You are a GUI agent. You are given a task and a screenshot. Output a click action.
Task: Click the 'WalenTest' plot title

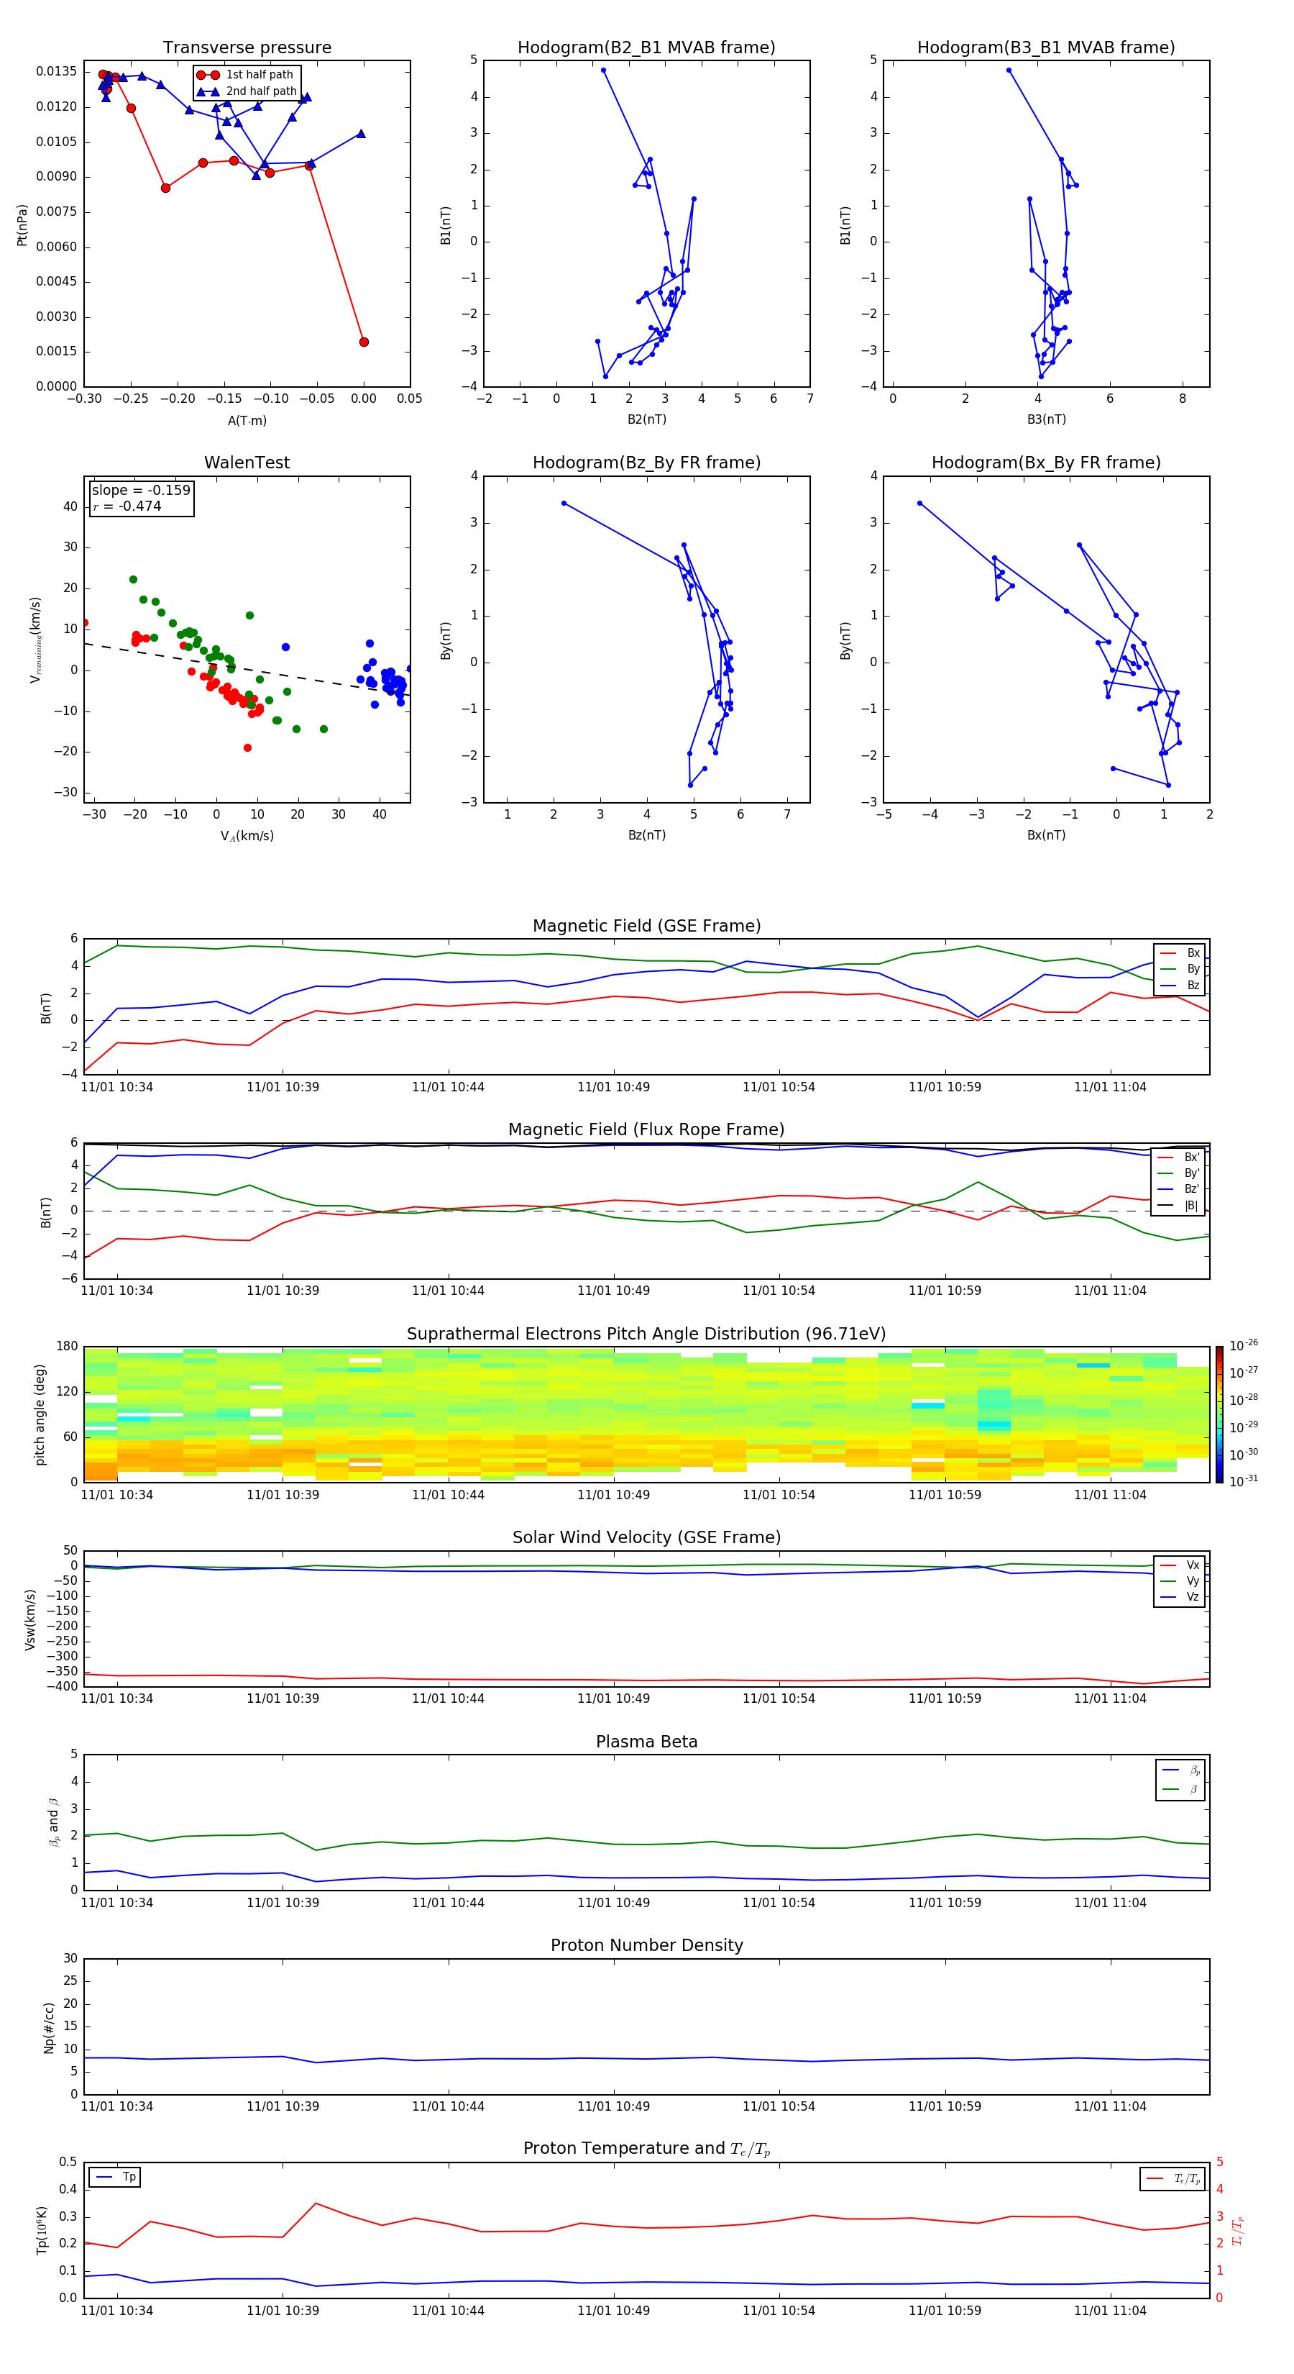coord(247,463)
